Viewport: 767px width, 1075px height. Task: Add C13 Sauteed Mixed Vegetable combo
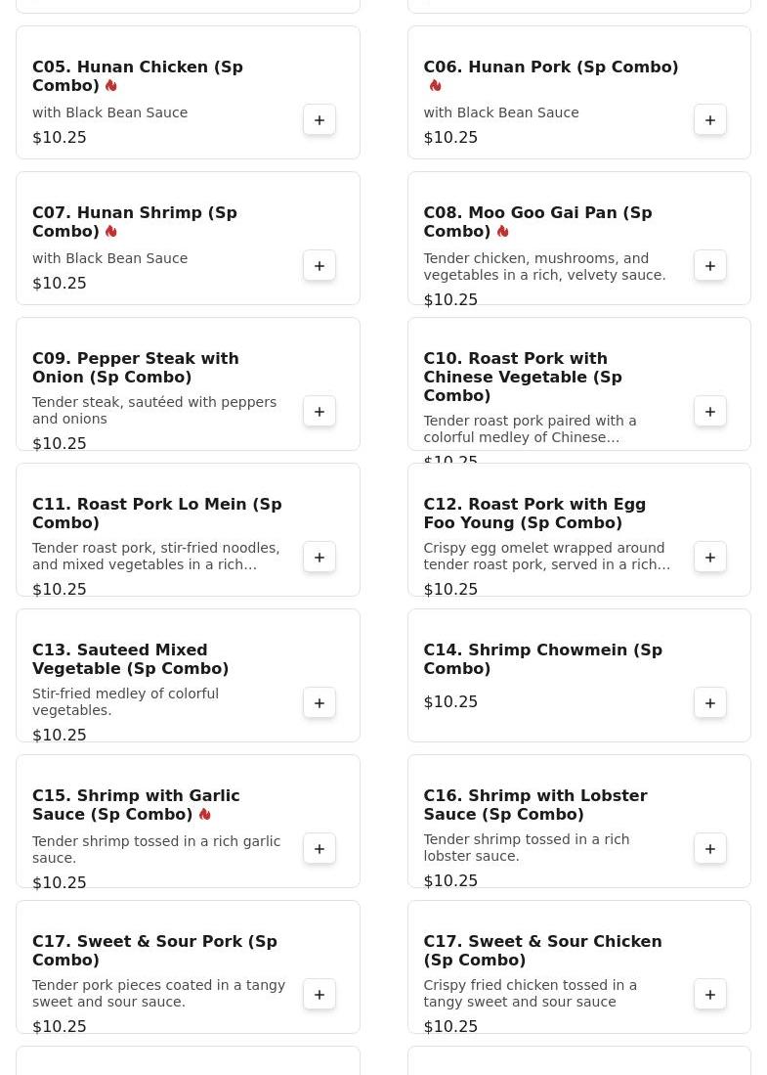(320, 703)
